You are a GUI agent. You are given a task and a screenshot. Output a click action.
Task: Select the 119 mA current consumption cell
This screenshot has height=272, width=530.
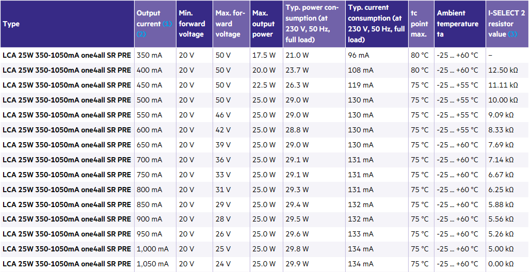(x=377, y=85)
